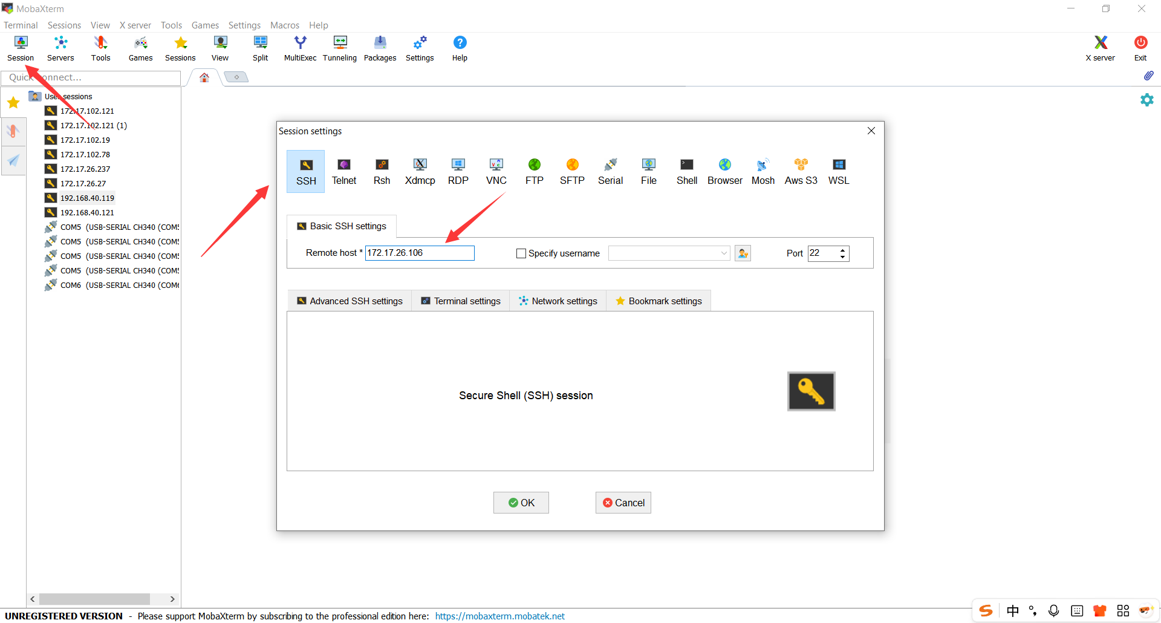This screenshot has width=1161, height=623.
Task: Select saved session 172.17.102.19
Action: coord(85,140)
